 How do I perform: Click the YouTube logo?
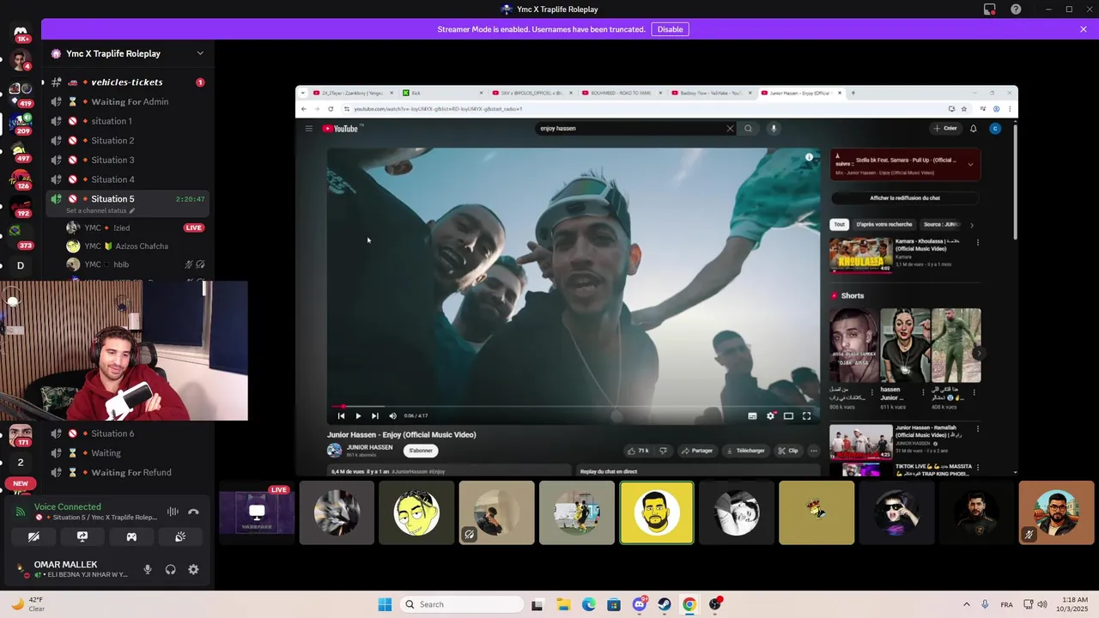tap(341, 129)
